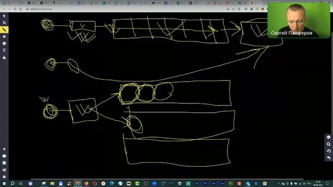Open the Settings gears icon in left sidebar

click(x=4, y=170)
